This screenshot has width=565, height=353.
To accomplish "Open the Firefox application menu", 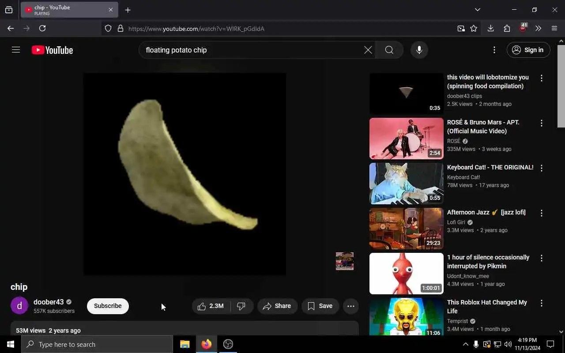I will click(x=554, y=28).
